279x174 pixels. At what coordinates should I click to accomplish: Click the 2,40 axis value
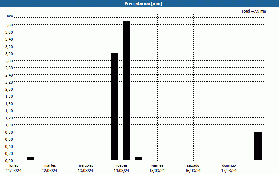pos(9,75)
